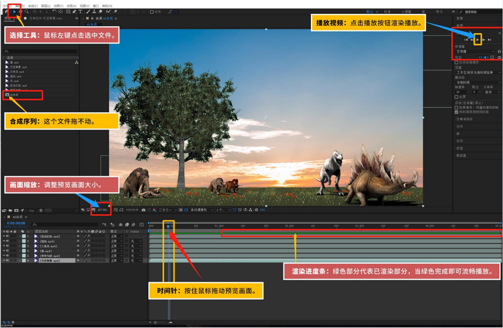Select the Horizontal Type tool

(x=80, y=12)
